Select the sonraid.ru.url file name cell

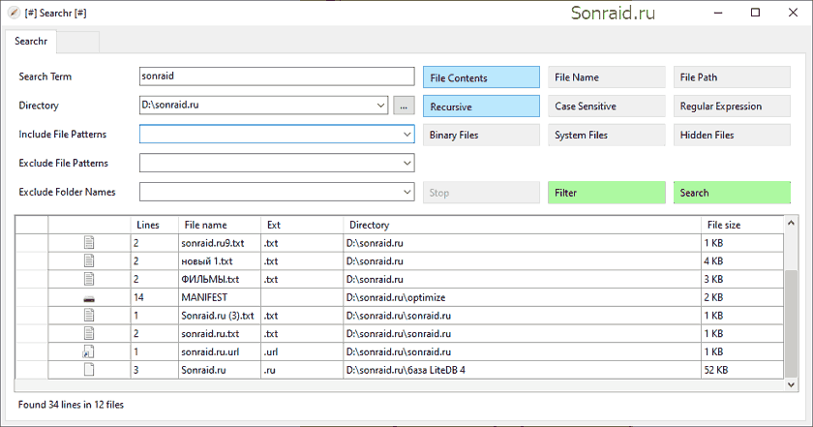pos(220,351)
